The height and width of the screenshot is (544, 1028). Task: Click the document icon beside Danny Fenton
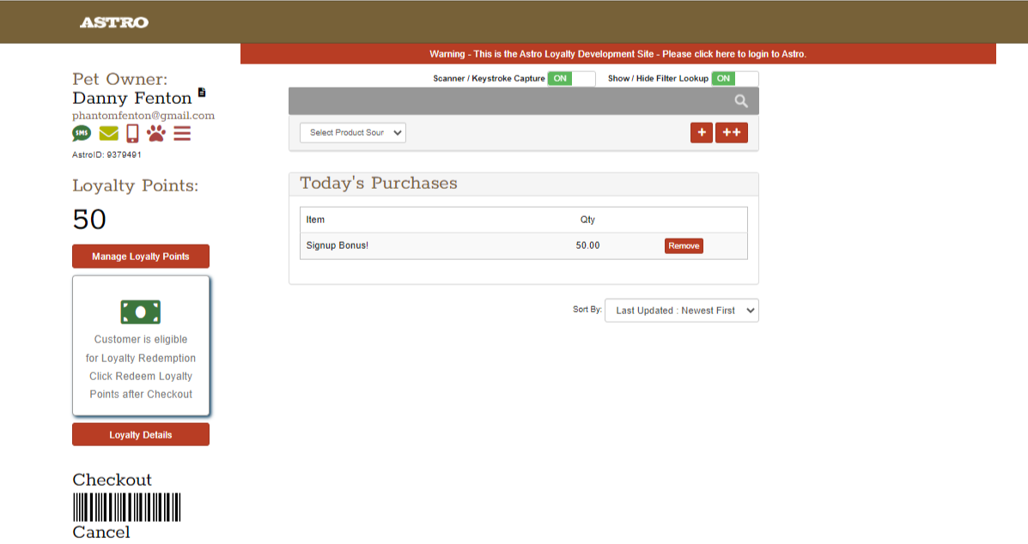pyautogui.click(x=202, y=93)
